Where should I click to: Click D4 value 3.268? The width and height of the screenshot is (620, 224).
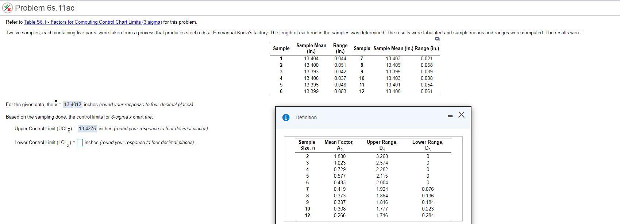pos(382,156)
